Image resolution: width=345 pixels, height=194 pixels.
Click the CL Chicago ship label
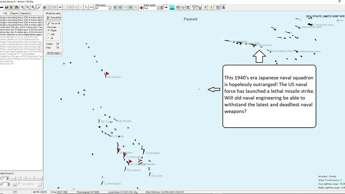point(117,136)
